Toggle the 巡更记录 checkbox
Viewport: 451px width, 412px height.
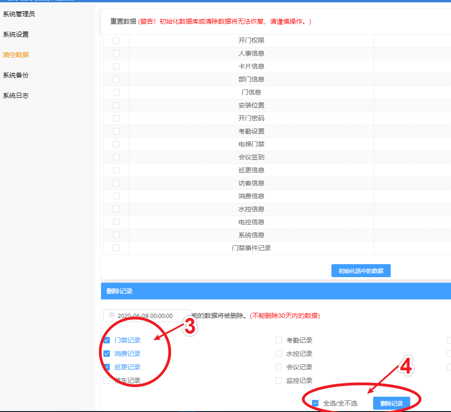click(107, 367)
